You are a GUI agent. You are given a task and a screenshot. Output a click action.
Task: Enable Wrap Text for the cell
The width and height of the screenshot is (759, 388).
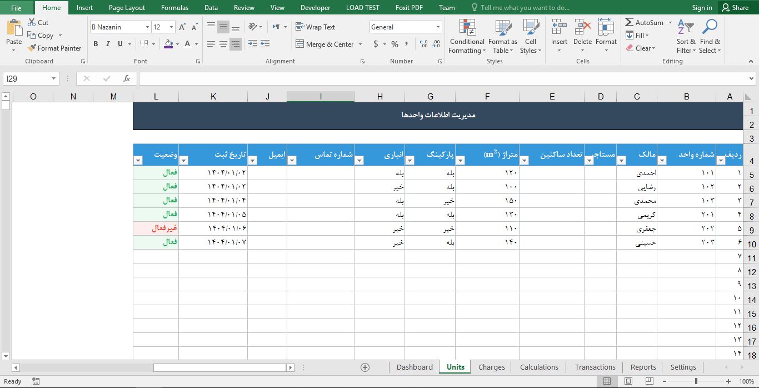pyautogui.click(x=315, y=27)
